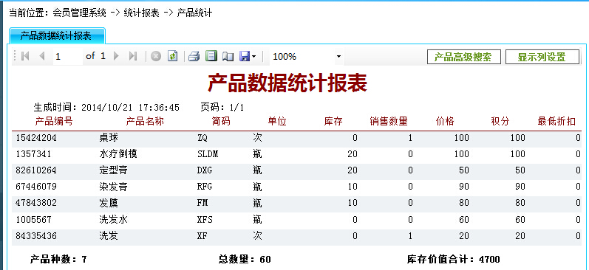Refresh the report data
The height and width of the screenshot is (270, 589).
172,56
